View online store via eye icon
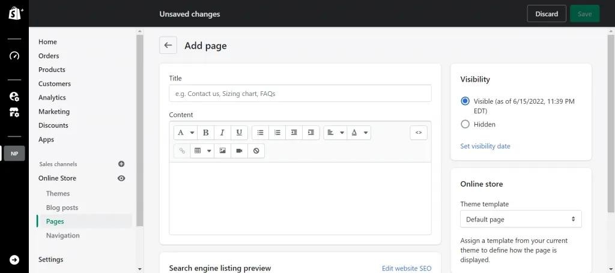This screenshot has height=273, width=615. click(121, 178)
